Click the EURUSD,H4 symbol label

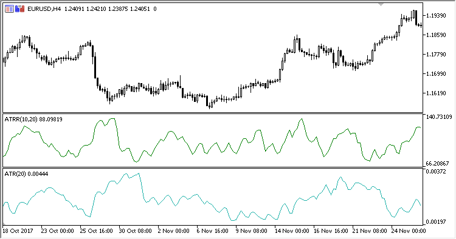(x=44, y=9)
